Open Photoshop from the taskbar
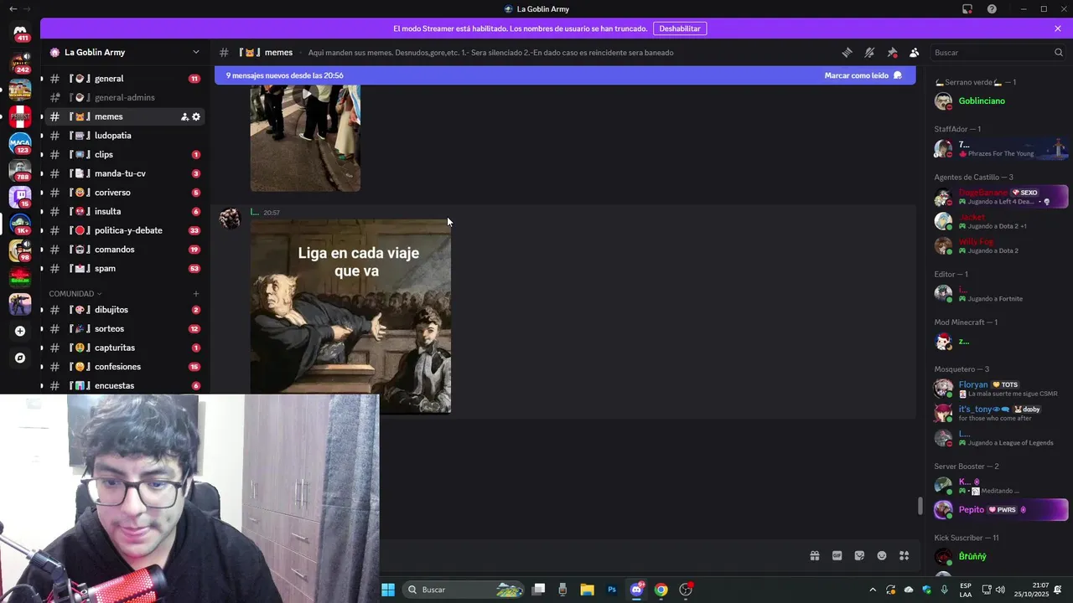 click(x=612, y=590)
